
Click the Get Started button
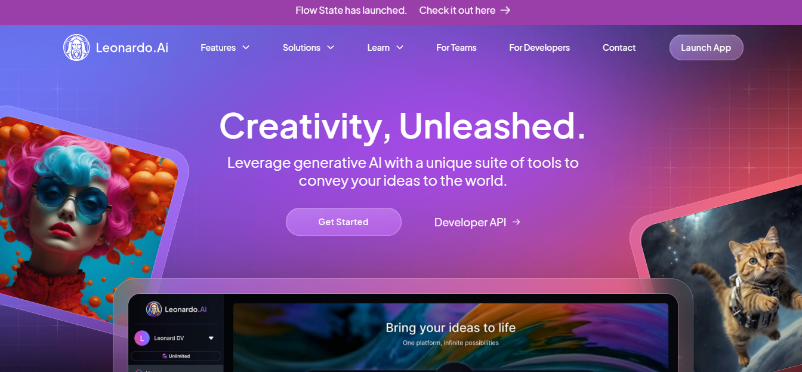point(344,222)
